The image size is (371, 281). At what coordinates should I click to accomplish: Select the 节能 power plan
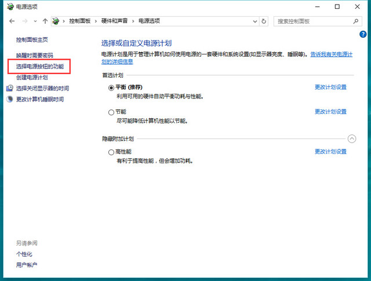click(x=111, y=112)
